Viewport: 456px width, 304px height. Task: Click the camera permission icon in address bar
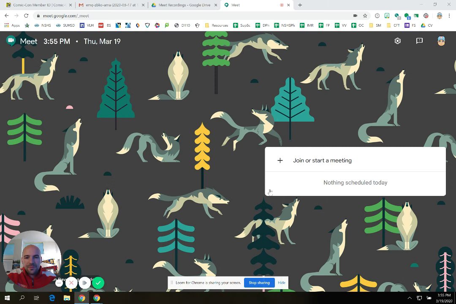point(355,16)
